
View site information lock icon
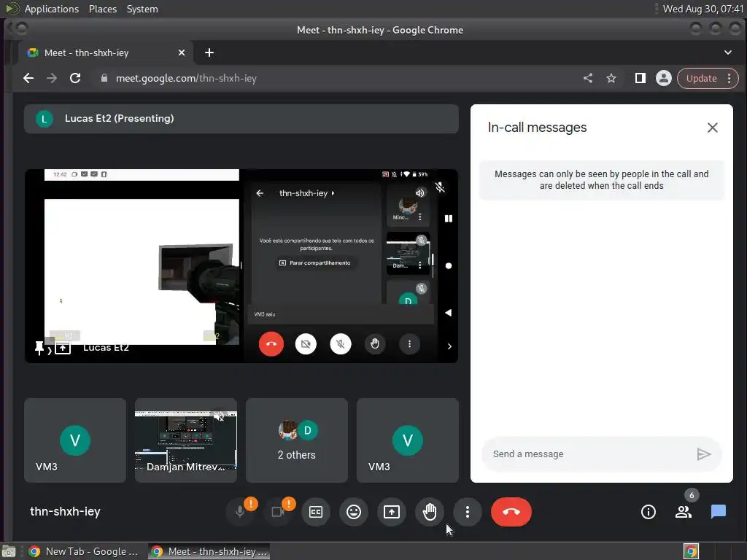104,78
